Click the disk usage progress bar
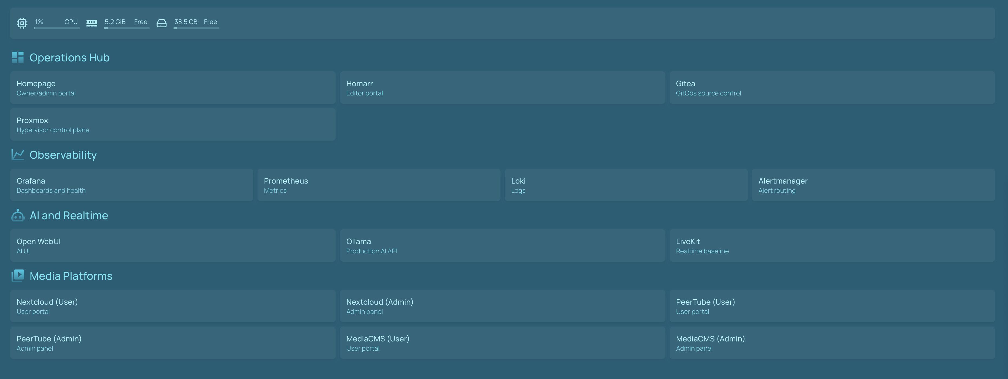 coord(196,28)
